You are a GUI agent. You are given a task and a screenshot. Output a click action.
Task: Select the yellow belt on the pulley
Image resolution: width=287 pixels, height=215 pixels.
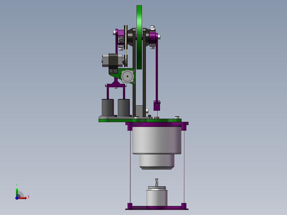126,46
